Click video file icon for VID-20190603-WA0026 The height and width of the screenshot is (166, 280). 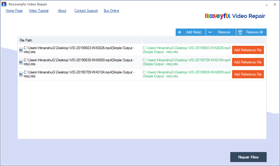coord(21,50)
